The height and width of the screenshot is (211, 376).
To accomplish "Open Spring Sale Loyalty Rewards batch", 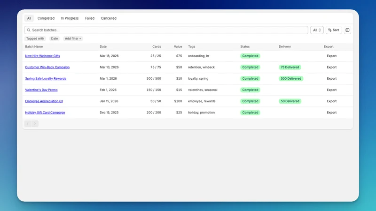I will (46, 78).
